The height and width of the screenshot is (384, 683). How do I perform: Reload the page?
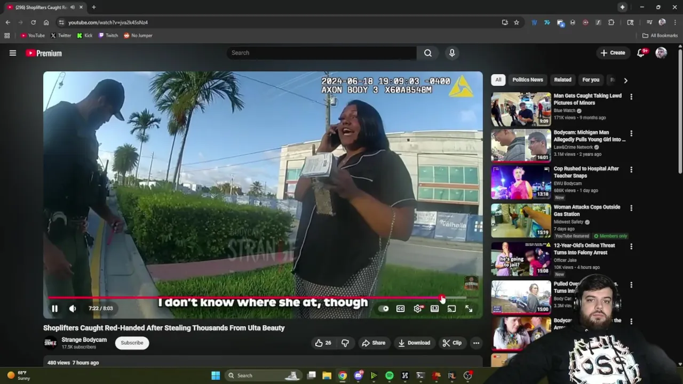pyautogui.click(x=33, y=22)
